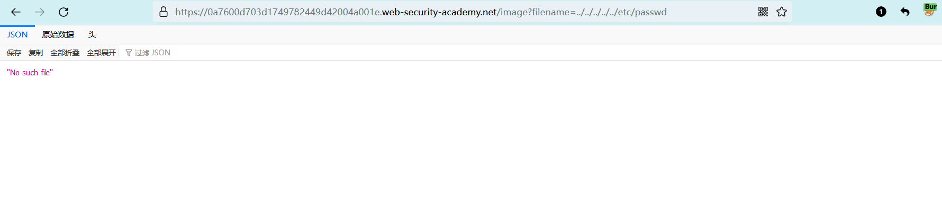Screen dimensions: 942x215
Task: Bookmark this page with the star
Action: (x=782, y=12)
